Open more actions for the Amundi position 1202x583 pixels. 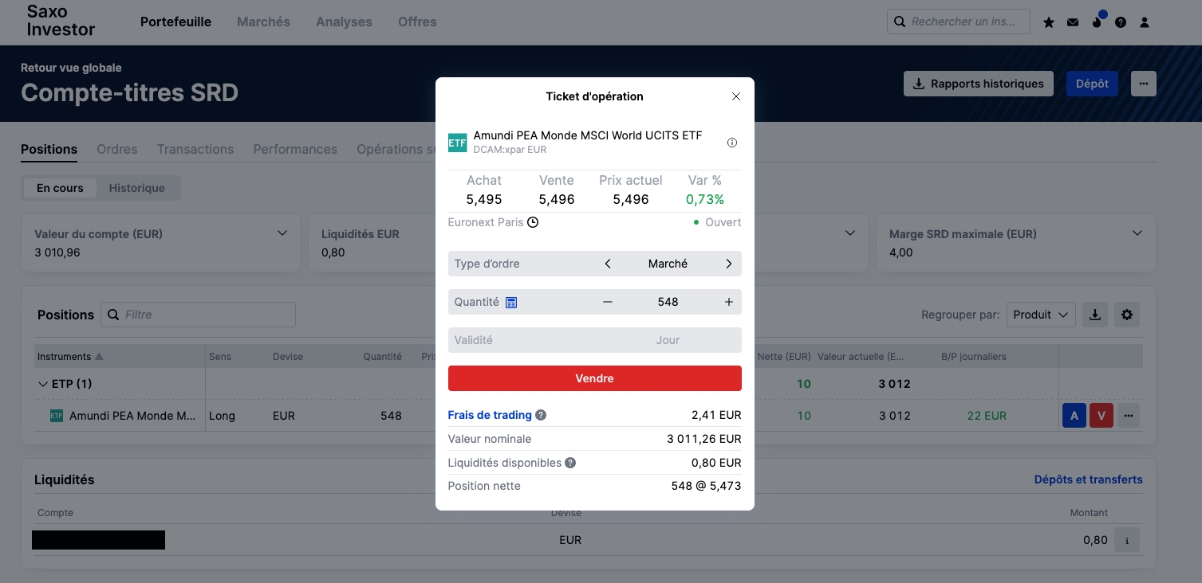tap(1128, 415)
